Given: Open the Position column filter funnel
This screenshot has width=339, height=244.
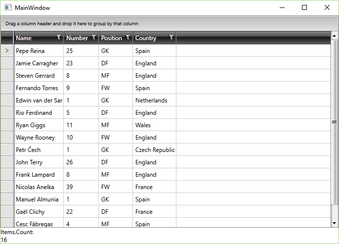Looking at the screenshot, I should click(x=128, y=38).
